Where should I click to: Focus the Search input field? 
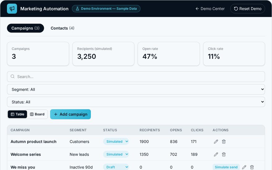(x=136, y=77)
